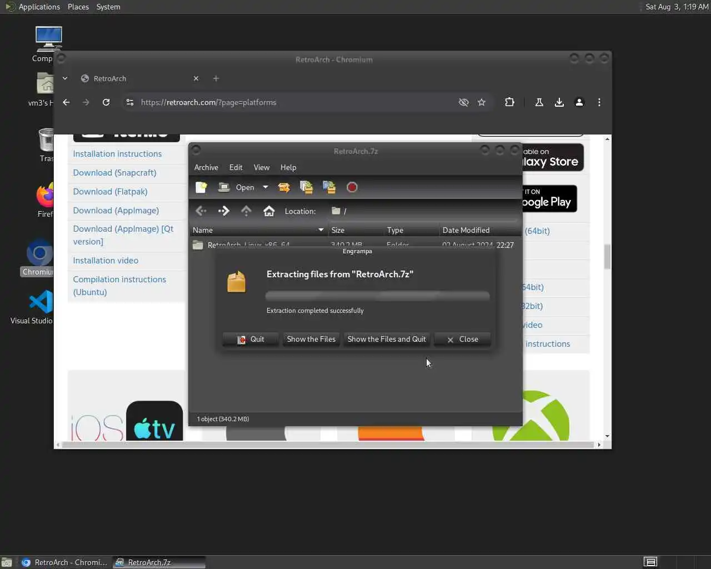This screenshot has width=711, height=569.
Task: View site information icon in address bar
Action: tap(130, 102)
